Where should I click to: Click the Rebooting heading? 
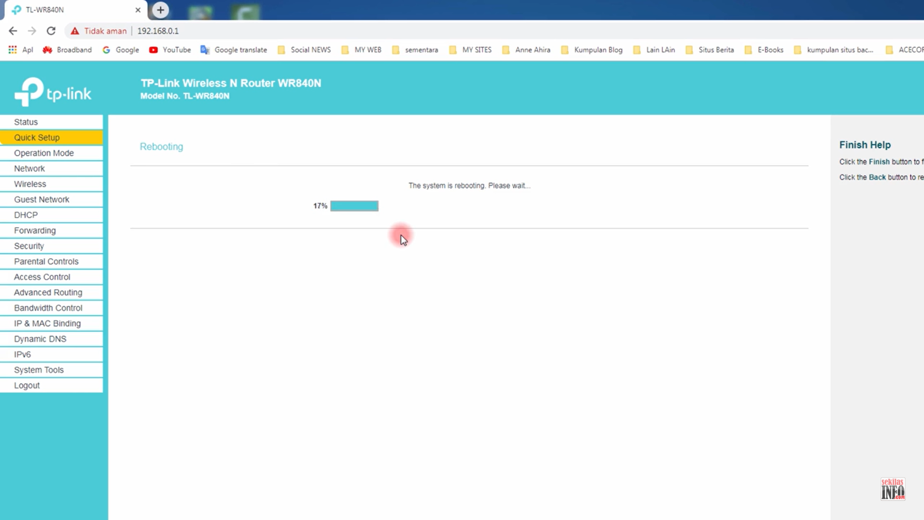[161, 147]
